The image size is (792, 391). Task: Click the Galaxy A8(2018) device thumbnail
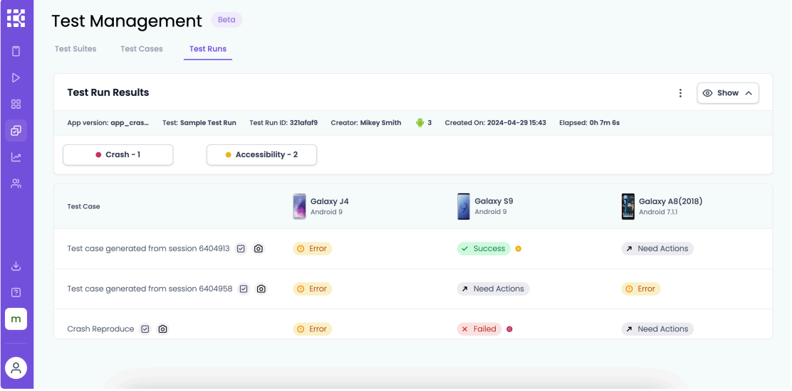click(628, 206)
